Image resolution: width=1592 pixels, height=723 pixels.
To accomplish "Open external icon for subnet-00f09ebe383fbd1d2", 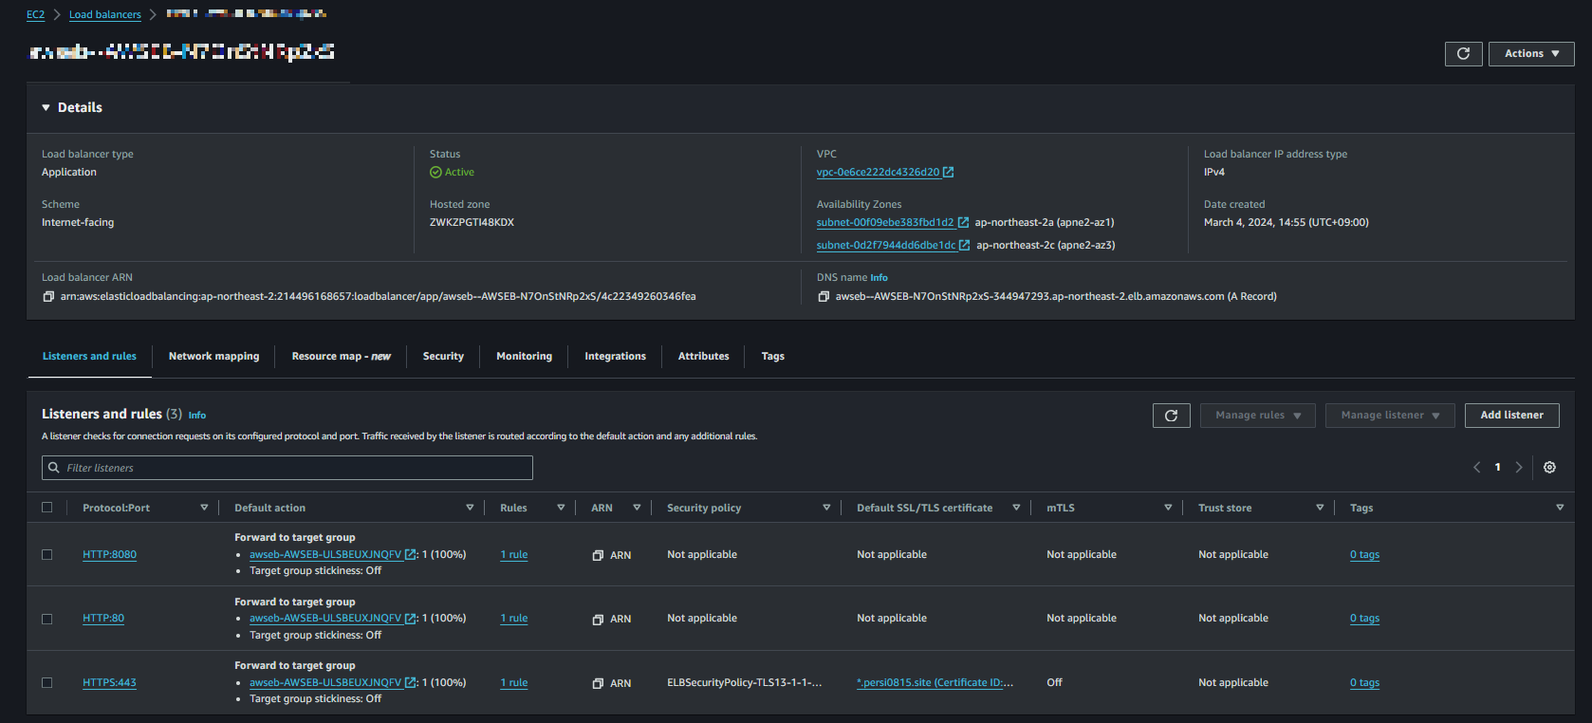I will [x=963, y=223].
